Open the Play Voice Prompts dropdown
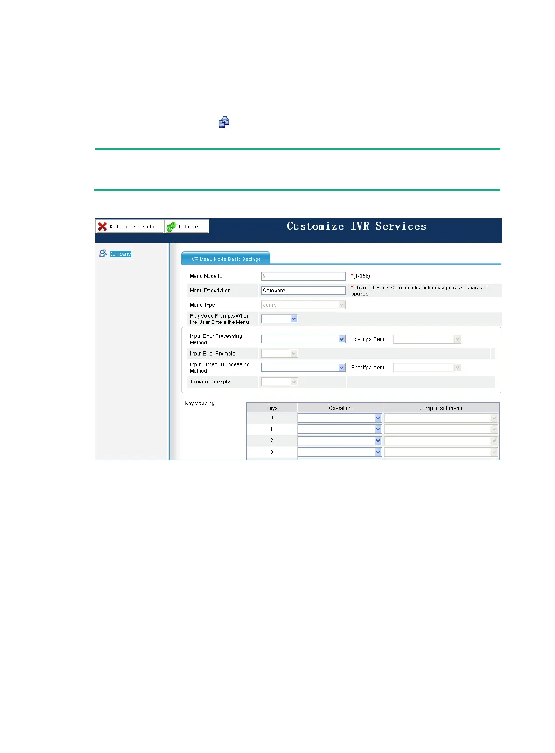The image size is (555, 753). [279, 319]
